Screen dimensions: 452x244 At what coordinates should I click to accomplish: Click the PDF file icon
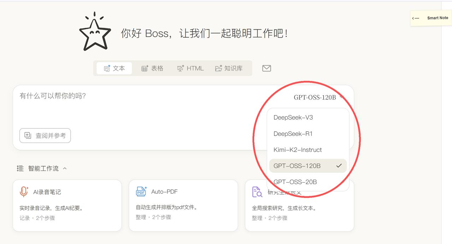pyautogui.click(x=141, y=192)
